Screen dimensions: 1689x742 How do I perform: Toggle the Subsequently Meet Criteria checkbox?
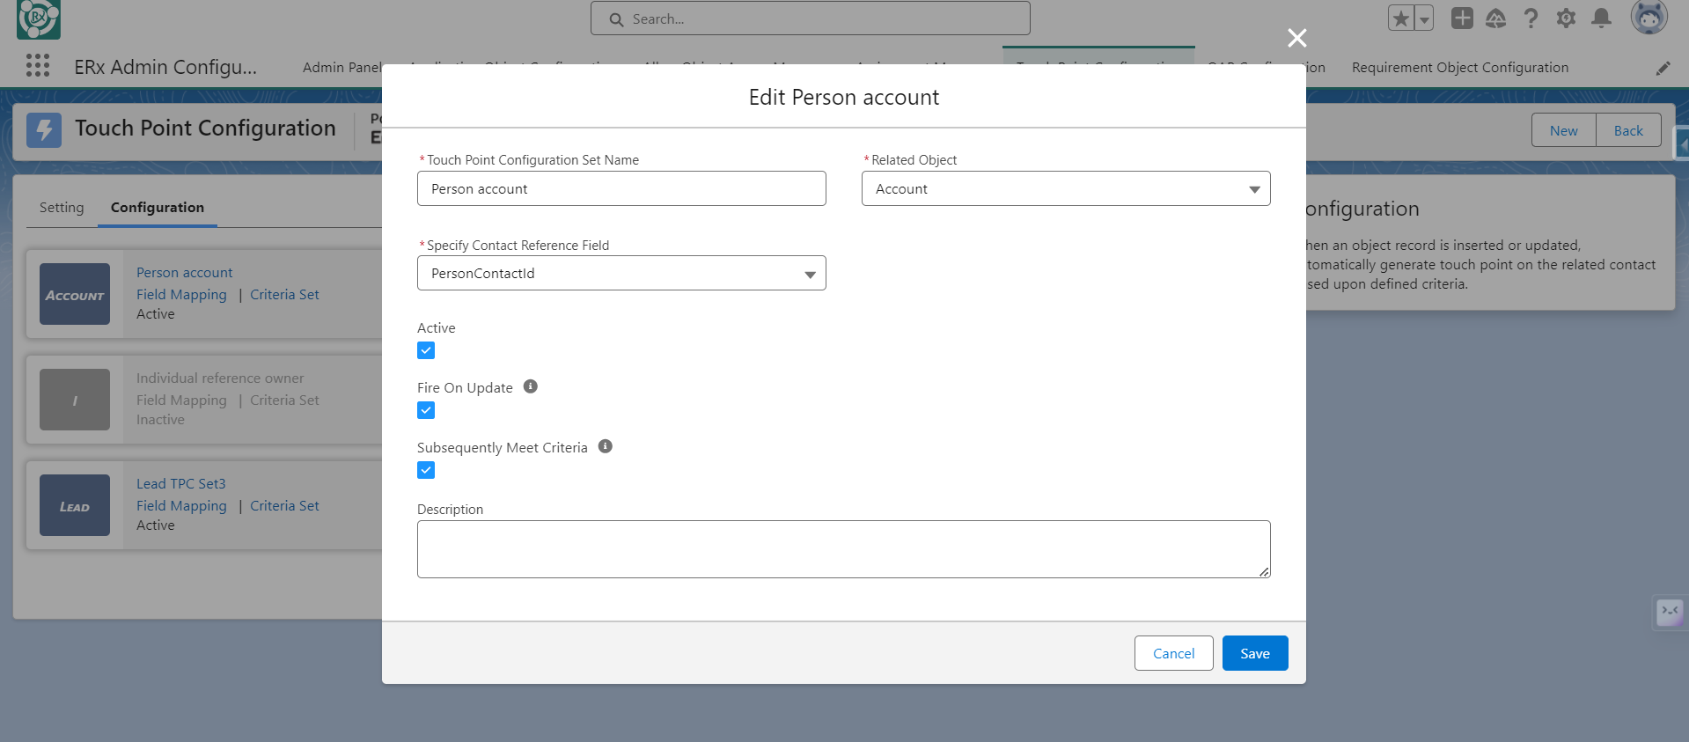click(426, 470)
